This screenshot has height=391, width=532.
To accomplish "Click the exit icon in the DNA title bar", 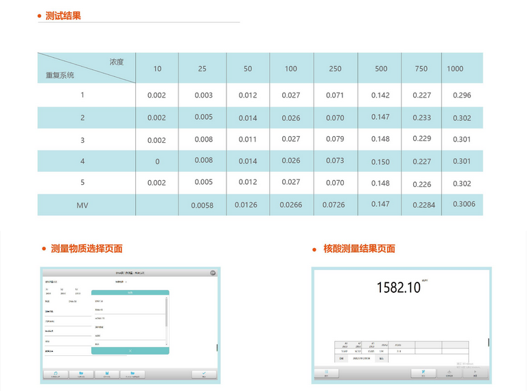I will (x=213, y=273).
